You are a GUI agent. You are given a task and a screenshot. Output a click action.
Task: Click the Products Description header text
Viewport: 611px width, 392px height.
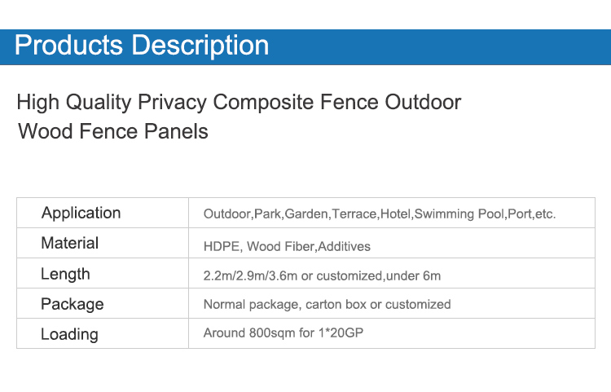(142, 45)
